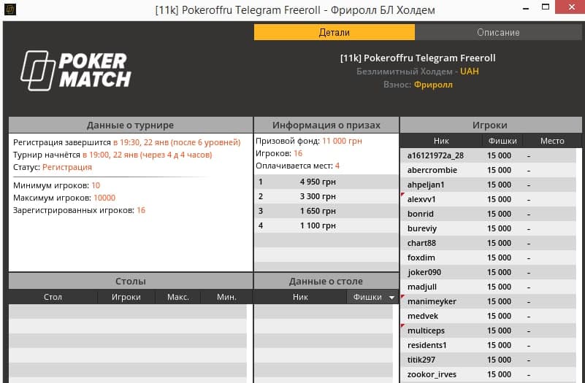The image size is (585, 383).
Task: Select player alexvv1
Action: [x=488, y=199]
